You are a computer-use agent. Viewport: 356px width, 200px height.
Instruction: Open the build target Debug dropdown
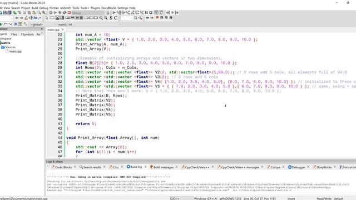click(88, 13)
